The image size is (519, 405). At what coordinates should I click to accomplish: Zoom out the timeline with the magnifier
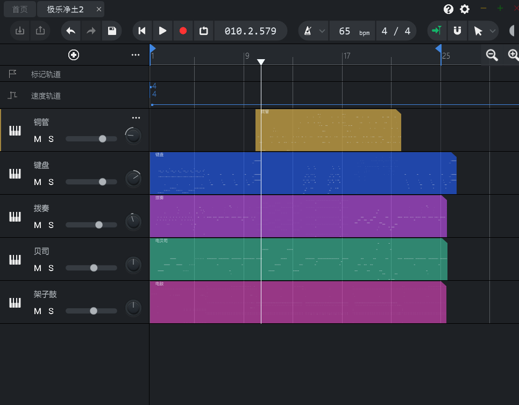pos(492,55)
